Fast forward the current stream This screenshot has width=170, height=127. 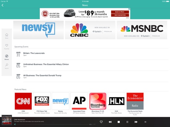(x=136, y=122)
